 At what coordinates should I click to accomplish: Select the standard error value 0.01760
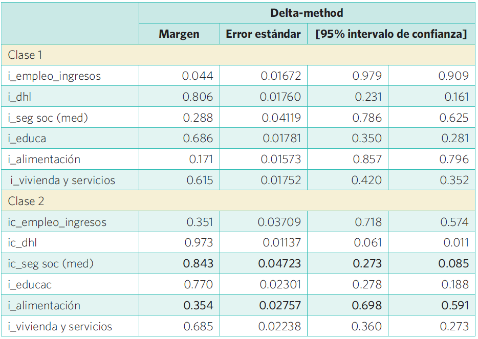coord(280,97)
